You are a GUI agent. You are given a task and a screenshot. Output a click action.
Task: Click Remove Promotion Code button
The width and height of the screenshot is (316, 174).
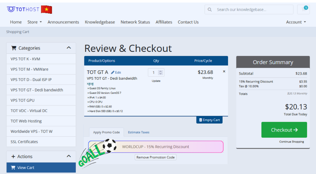pos(155,157)
